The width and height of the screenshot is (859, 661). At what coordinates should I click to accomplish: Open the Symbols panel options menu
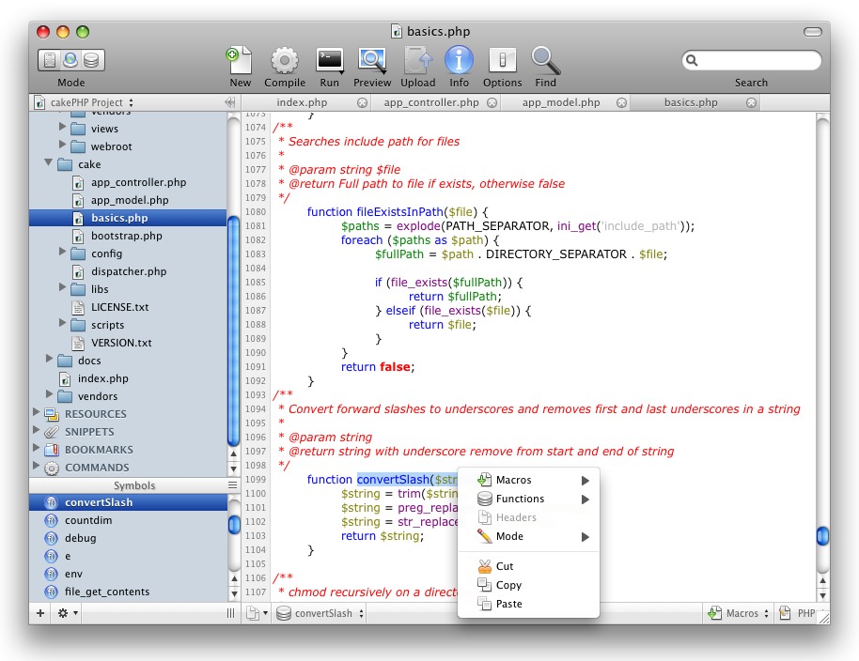coord(233,485)
